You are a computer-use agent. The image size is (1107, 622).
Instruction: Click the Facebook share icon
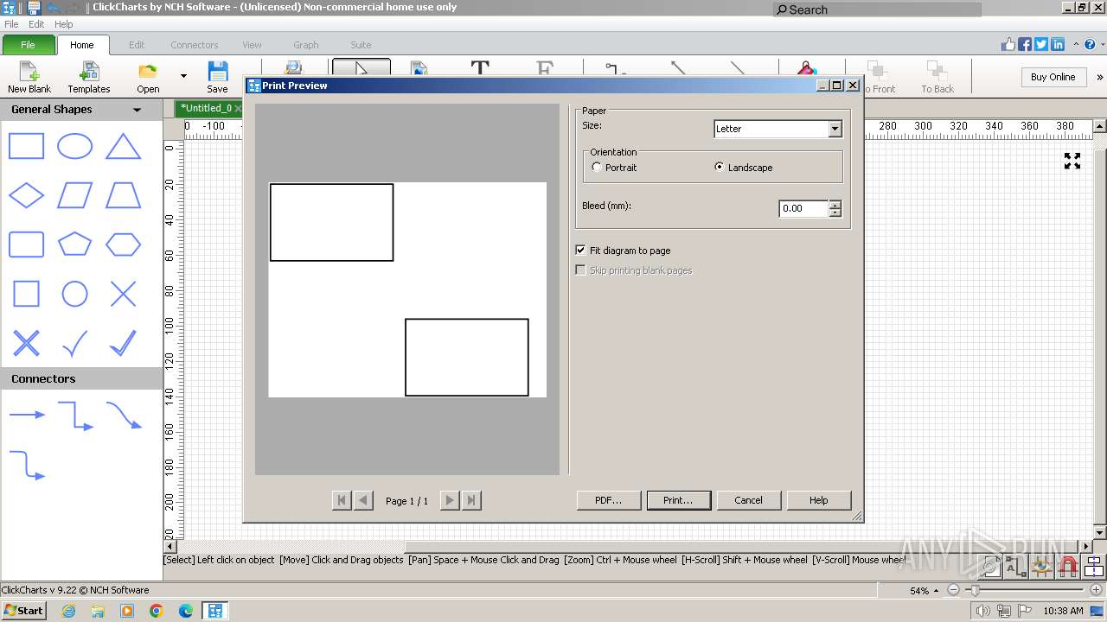pyautogui.click(x=1025, y=45)
